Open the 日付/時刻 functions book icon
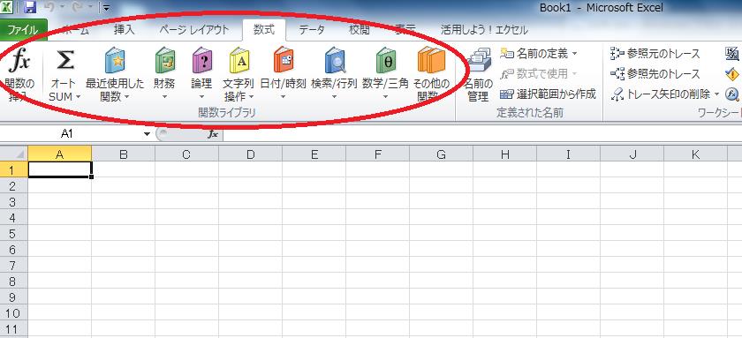 284,60
